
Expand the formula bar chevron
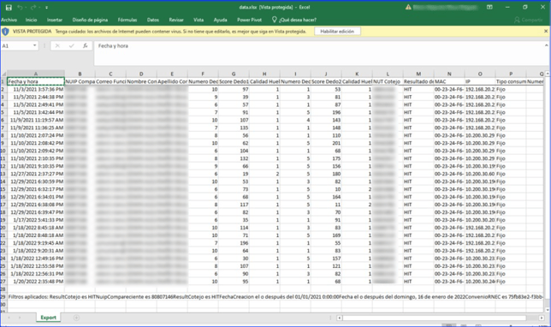tap(547, 45)
